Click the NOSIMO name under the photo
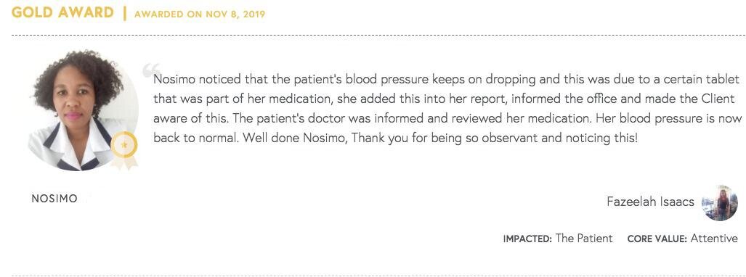Viewport: 746px width, 277px height. point(54,199)
